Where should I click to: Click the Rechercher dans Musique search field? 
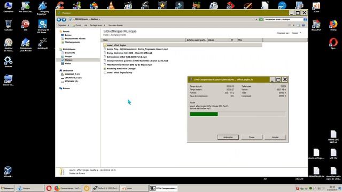(x=283, y=19)
